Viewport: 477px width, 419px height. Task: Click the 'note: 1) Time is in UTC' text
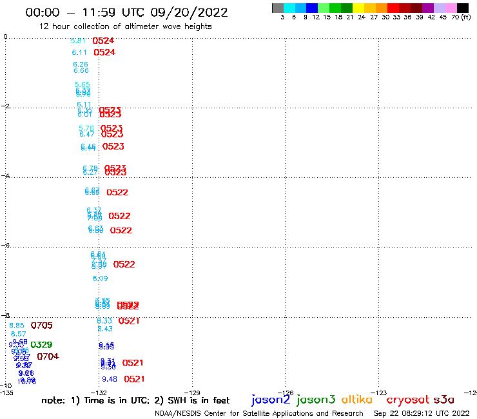pyautogui.click(x=95, y=400)
